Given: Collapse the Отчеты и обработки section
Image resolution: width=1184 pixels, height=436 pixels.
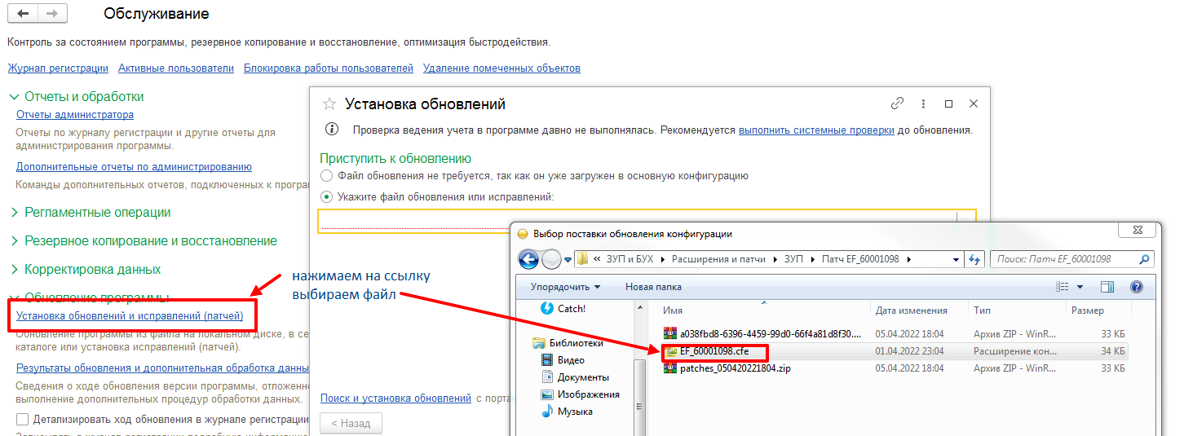Looking at the screenshot, I should coord(14,96).
